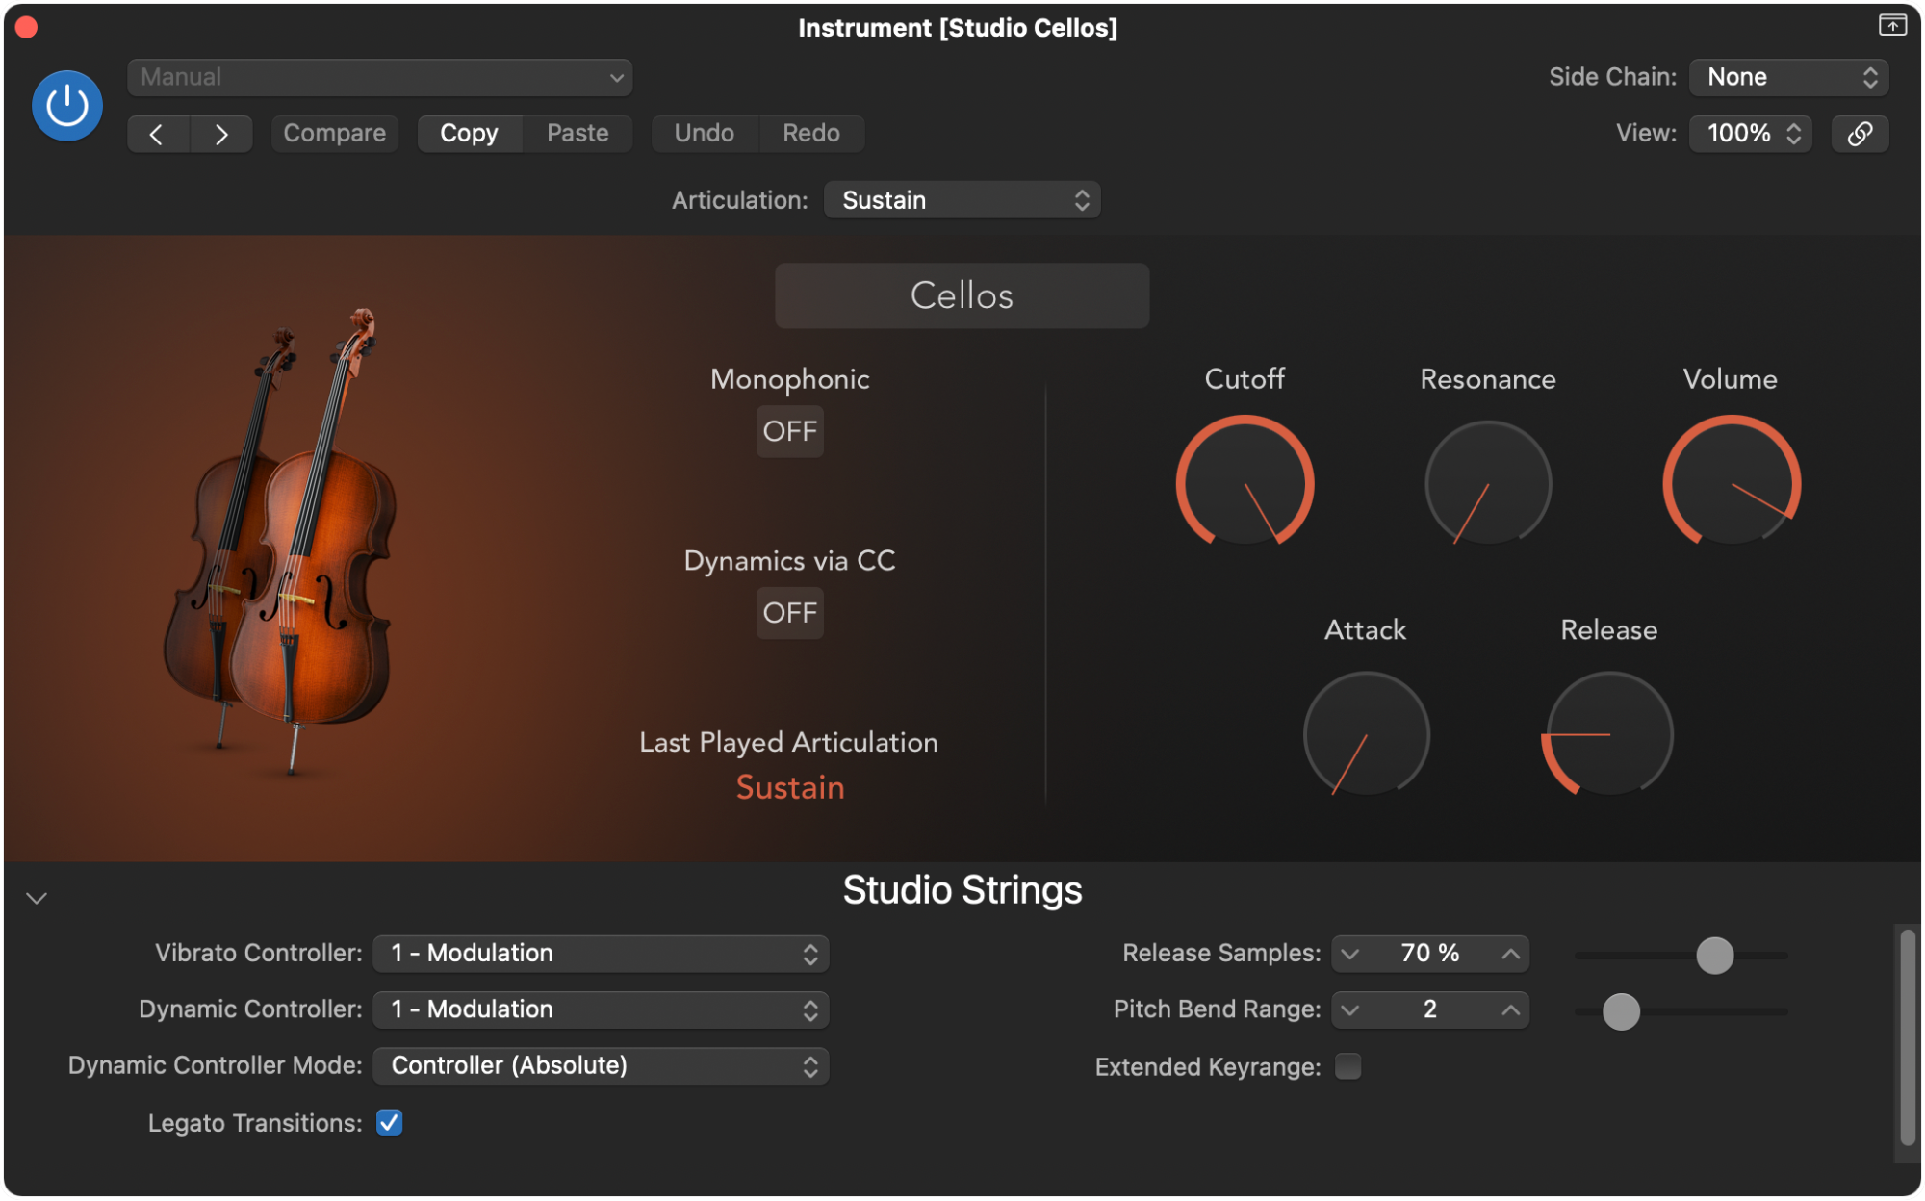Decrease Release Samples with down chevron

(1350, 954)
